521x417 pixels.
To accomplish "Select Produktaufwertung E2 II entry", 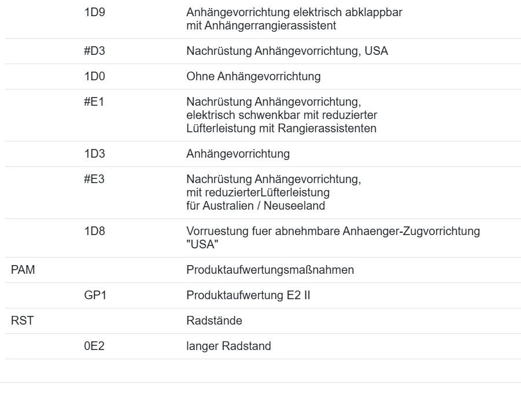I will click(249, 295).
